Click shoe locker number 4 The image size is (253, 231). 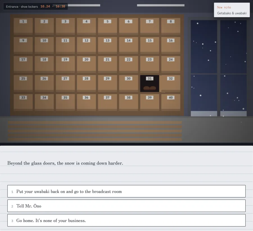coord(86,26)
